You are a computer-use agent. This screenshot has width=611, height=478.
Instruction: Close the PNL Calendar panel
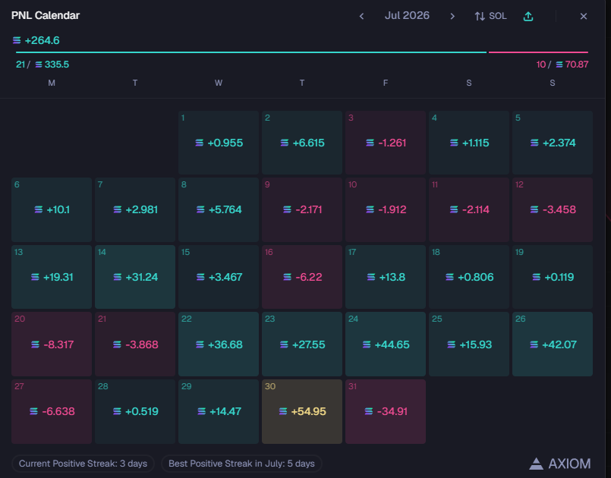[584, 16]
